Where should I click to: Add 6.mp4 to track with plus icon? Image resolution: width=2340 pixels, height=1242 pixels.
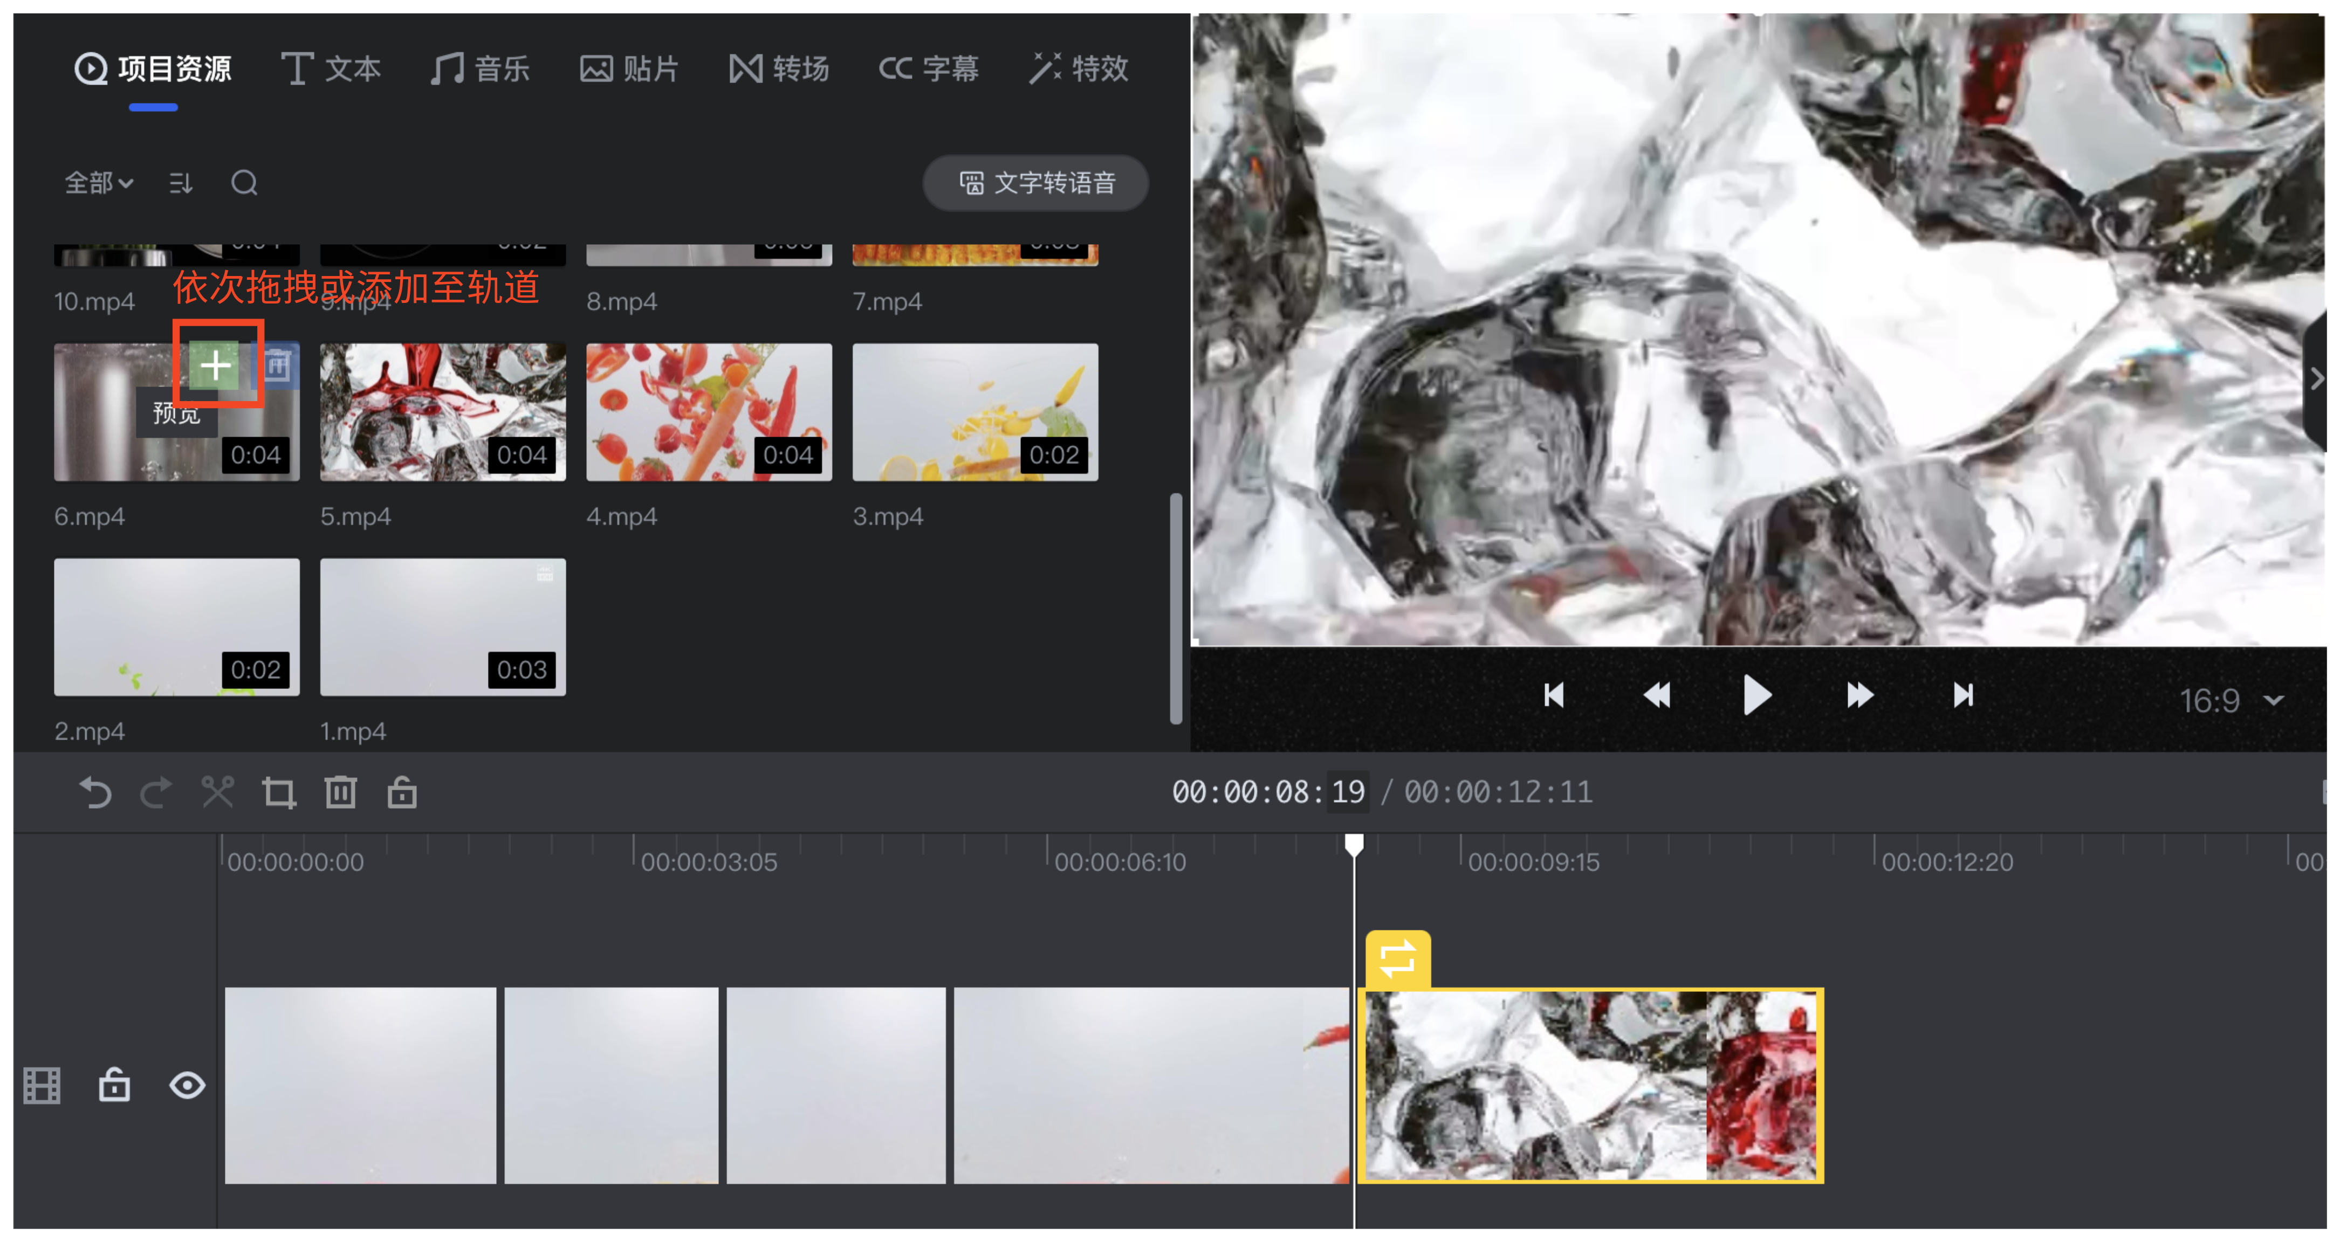[215, 365]
